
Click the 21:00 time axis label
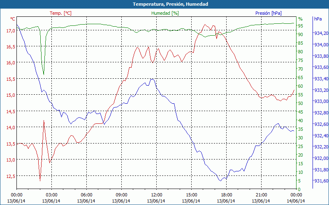[x=261, y=195]
